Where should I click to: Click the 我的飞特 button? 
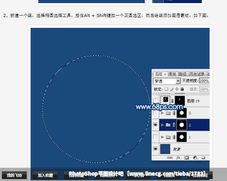14,175
